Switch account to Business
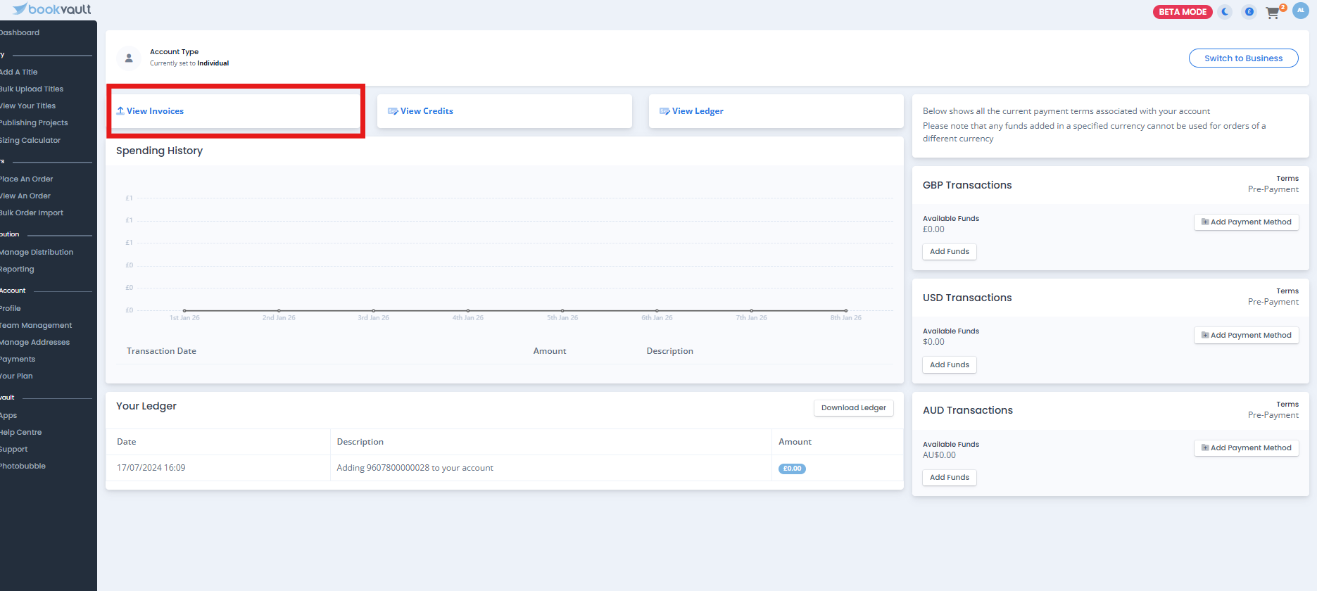Screen dimensions: 1317x591 click(x=1243, y=58)
